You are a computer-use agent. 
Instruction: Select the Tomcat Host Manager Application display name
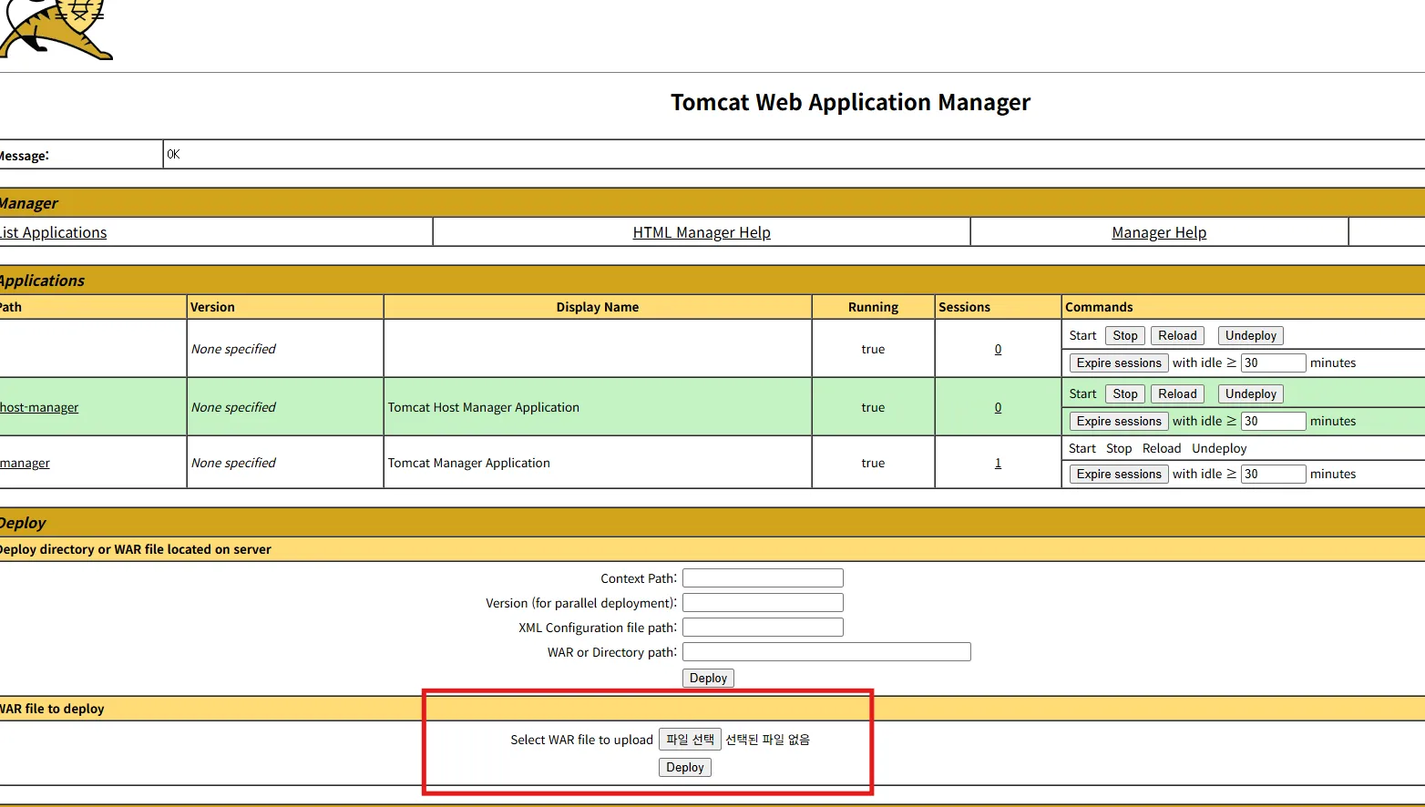coord(484,407)
